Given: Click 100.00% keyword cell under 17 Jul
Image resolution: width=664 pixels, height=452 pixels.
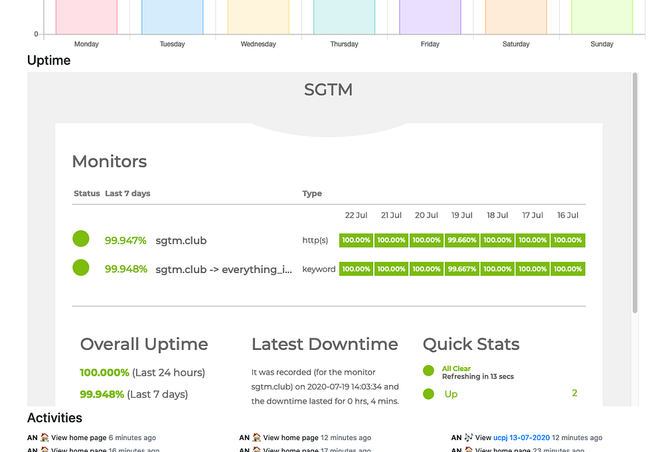Looking at the screenshot, I should pyautogui.click(x=533, y=269).
